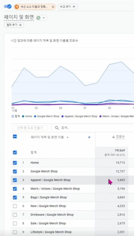Click the search magnifier icon
Screen dimensions: 134x236
tap(57, 128)
